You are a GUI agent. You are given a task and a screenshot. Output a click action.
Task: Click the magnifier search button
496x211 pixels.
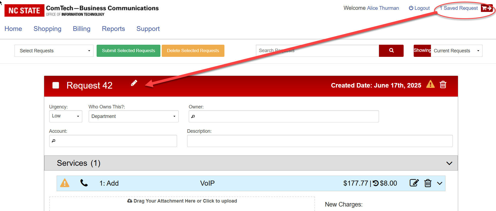click(391, 51)
